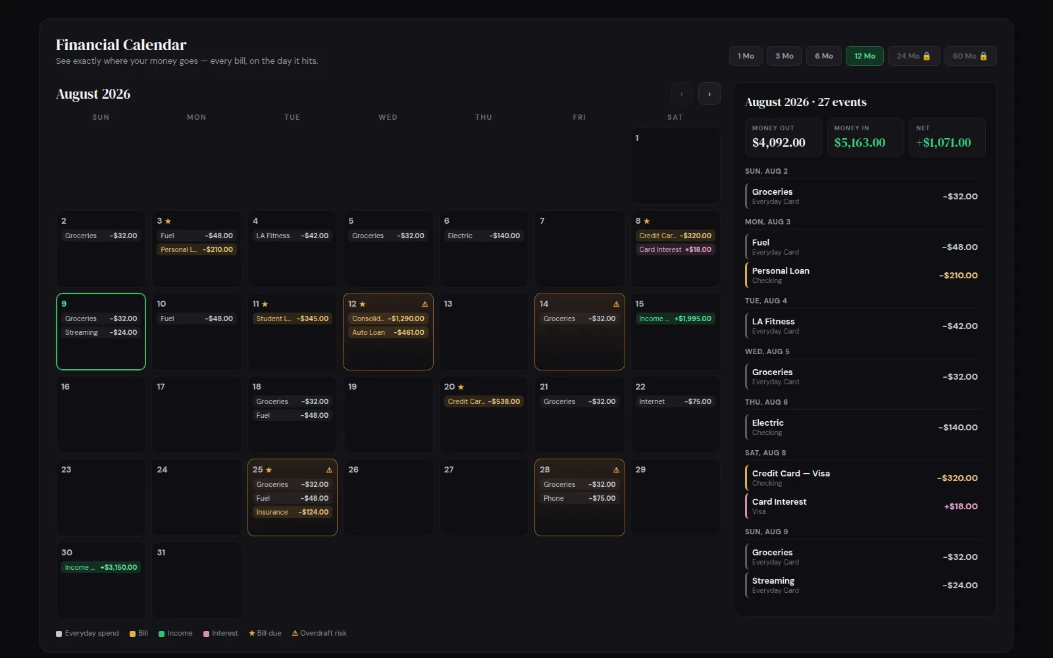Click Credit Card — Visa row in list

point(865,478)
